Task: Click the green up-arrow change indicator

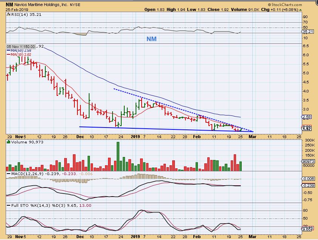Action: 300,10
